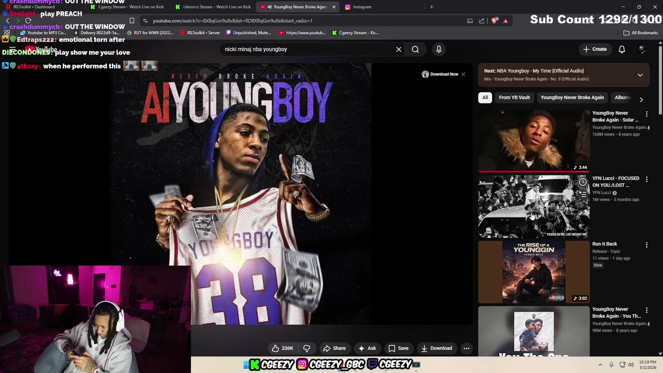
Task: Select the All filter chip
Action: click(485, 97)
